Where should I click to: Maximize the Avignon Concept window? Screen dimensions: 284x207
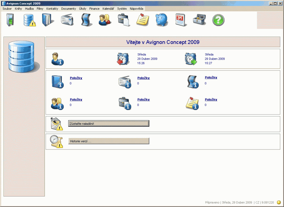tap(275, 3)
